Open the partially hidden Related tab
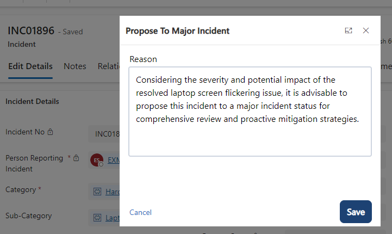Viewport: 392px width, 234px height. 108,66
